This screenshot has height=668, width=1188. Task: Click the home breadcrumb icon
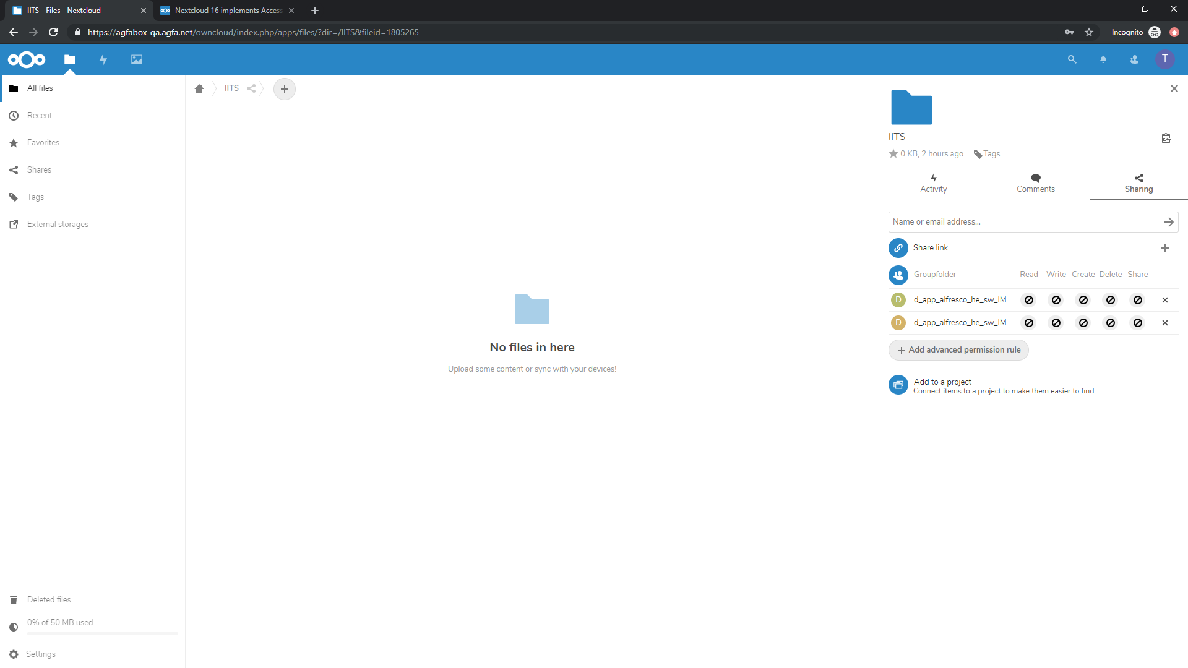point(199,88)
